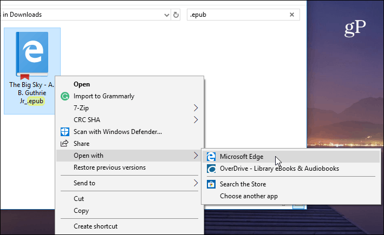Choose Open from the context menu
384x235 pixels.
(x=130, y=84)
